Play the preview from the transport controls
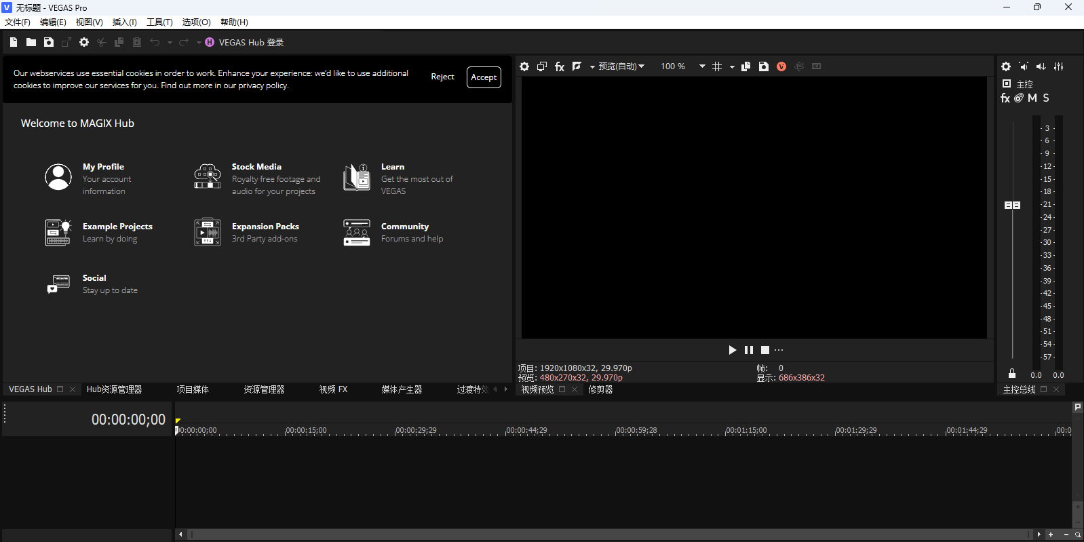 (x=733, y=350)
